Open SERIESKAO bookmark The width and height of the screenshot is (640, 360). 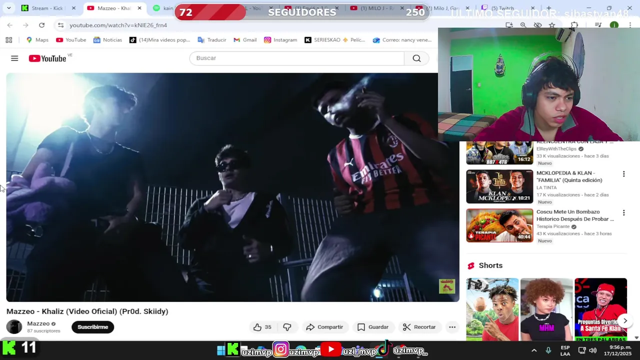pyautogui.click(x=335, y=40)
